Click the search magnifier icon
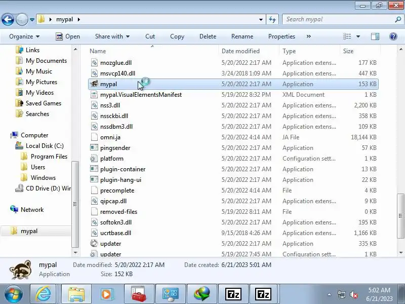405x304 pixels. (398, 19)
